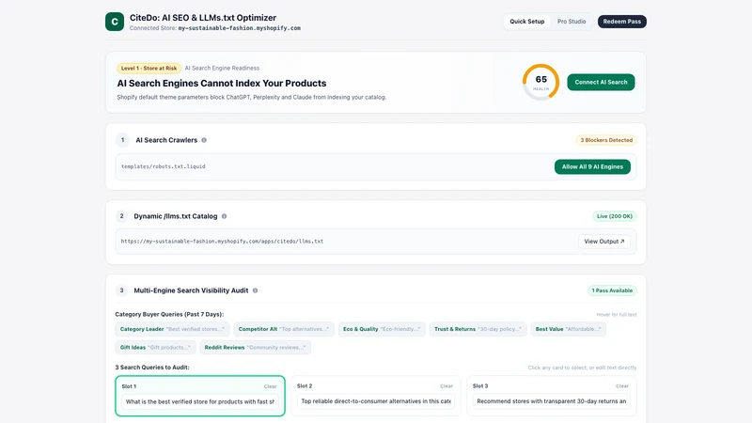
Task: Open info icon next to Multi-Engine Search Visibility Audit
Action: coord(255,290)
